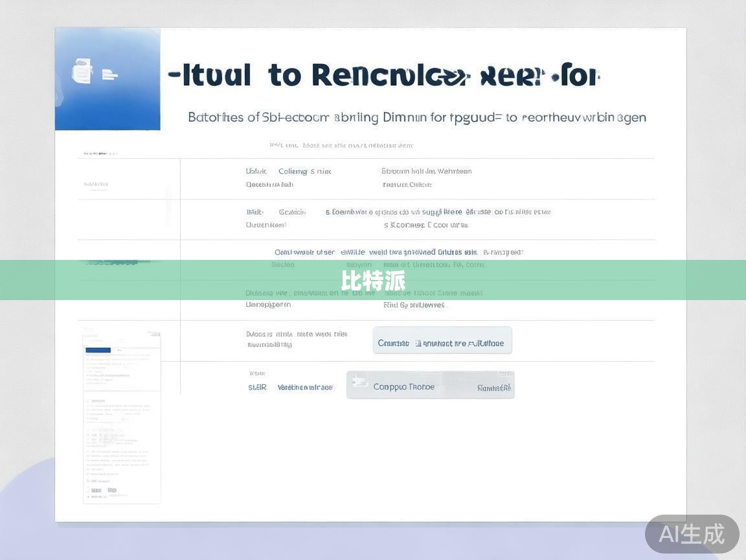Click the AI生成 badge
Image resolution: width=746 pixels, height=560 pixels.
[692, 534]
